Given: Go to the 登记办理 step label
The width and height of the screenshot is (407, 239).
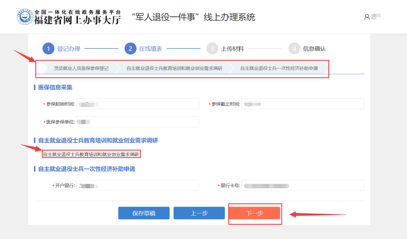Looking at the screenshot, I should [x=69, y=49].
